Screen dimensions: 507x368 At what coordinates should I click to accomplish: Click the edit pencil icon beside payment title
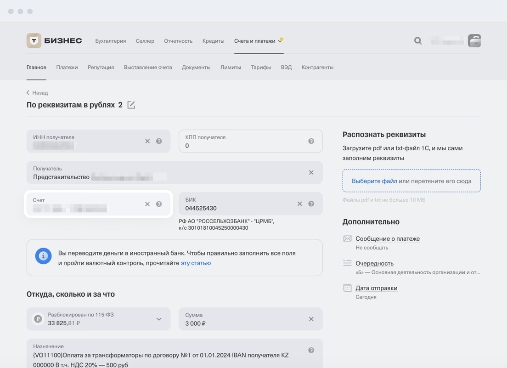pyautogui.click(x=131, y=105)
